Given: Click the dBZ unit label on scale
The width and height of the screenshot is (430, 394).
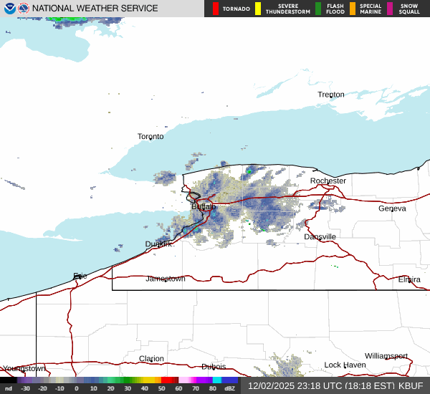Looking at the screenshot, I should [229, 388].
